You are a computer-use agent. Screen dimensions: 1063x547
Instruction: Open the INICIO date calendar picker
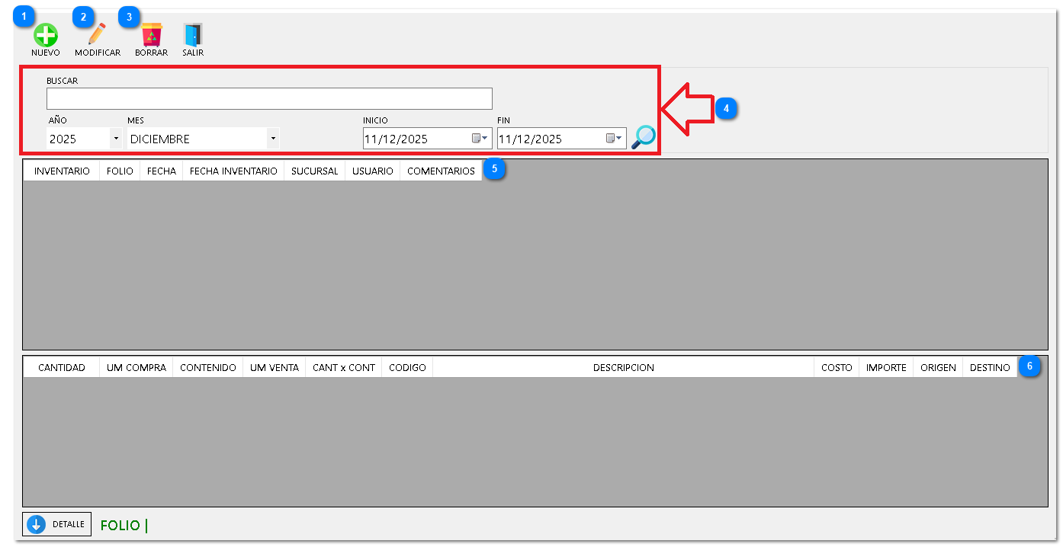point(480,139)
